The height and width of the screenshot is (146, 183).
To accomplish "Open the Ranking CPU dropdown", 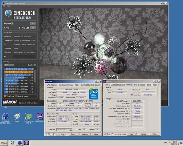I will [x=9, y=65].
